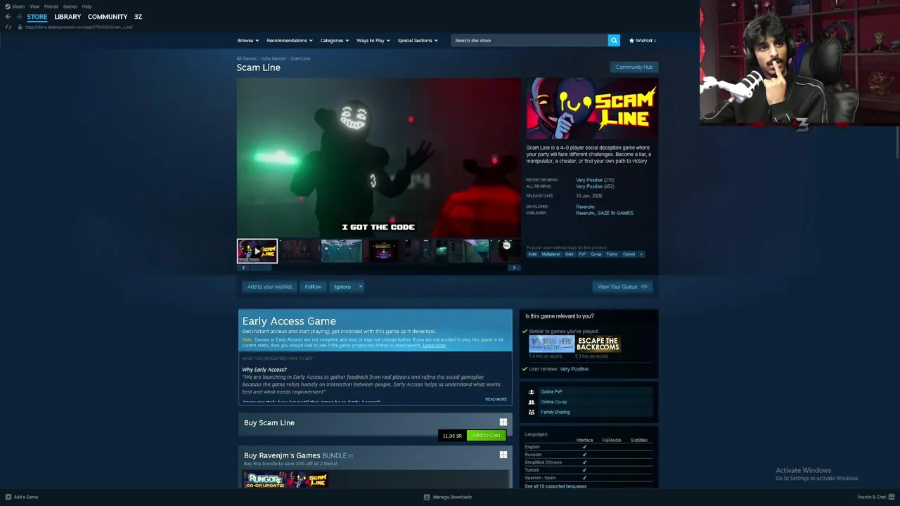Click the page reload icon

coord(8,27)
